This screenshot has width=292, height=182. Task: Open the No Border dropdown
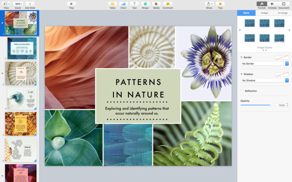coord(265,64)
